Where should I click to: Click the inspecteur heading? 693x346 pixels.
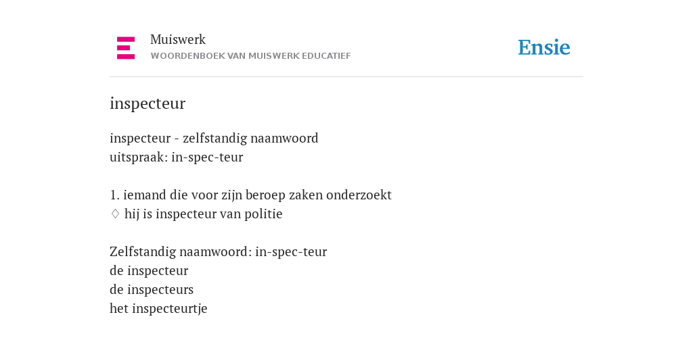[x=148, y=103]
